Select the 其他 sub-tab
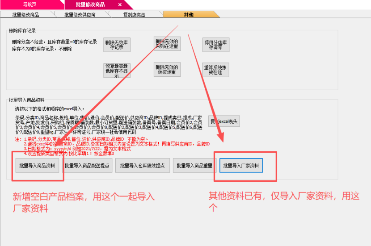 click(189, 15)
